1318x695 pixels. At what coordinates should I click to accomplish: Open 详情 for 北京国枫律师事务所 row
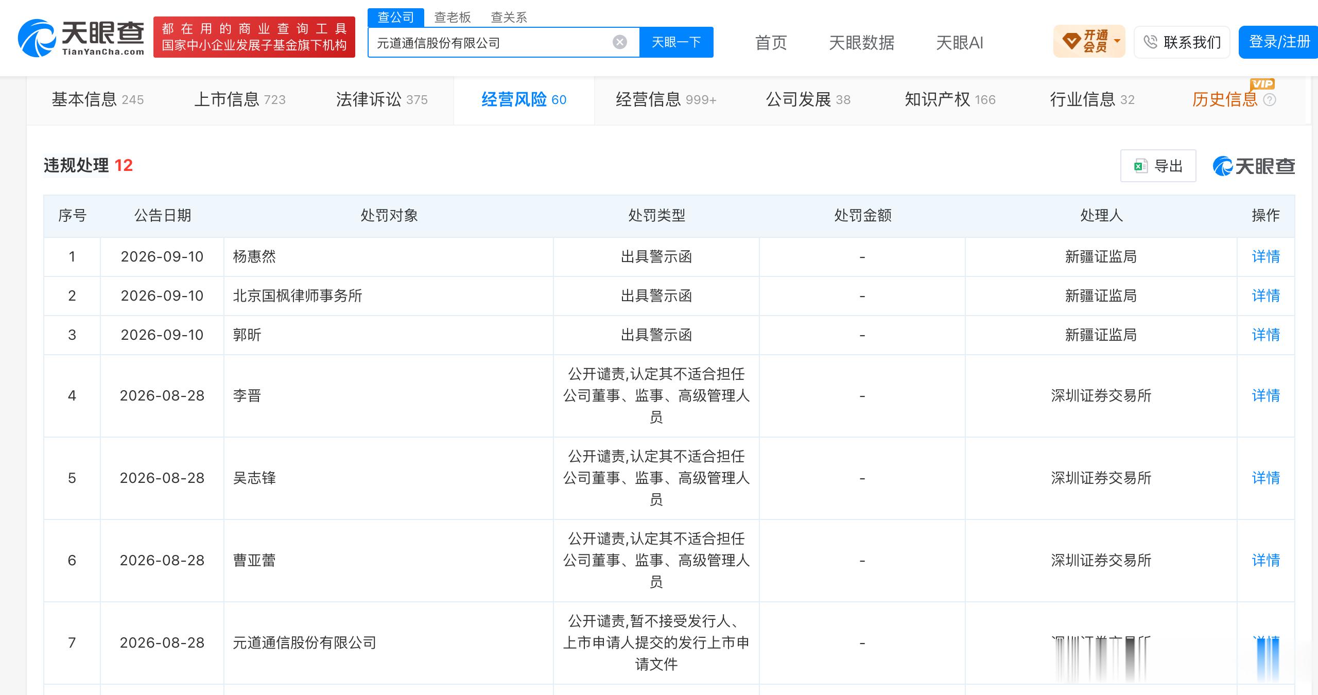point(1266,296)
